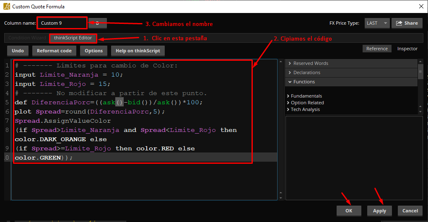This screenshot has width=428, height=222.
Task: Click the Column name input field
Action: (62, 23)
